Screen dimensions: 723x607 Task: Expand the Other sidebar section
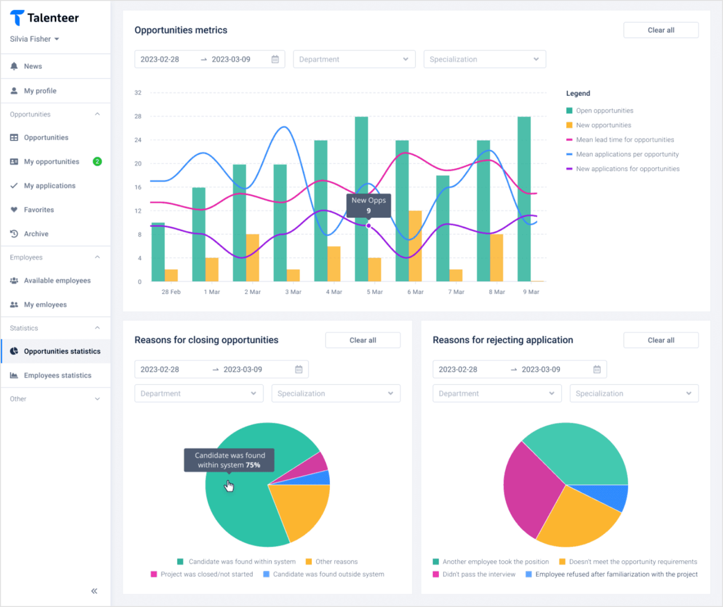[55, 399]
